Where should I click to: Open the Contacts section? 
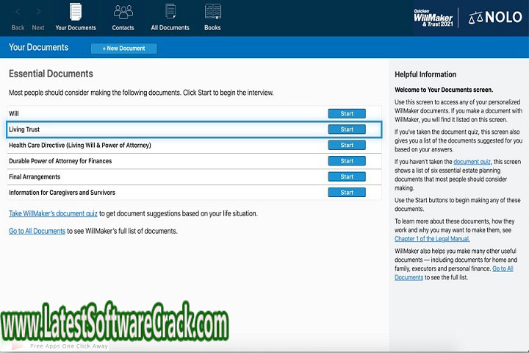[x=123, y=17]
